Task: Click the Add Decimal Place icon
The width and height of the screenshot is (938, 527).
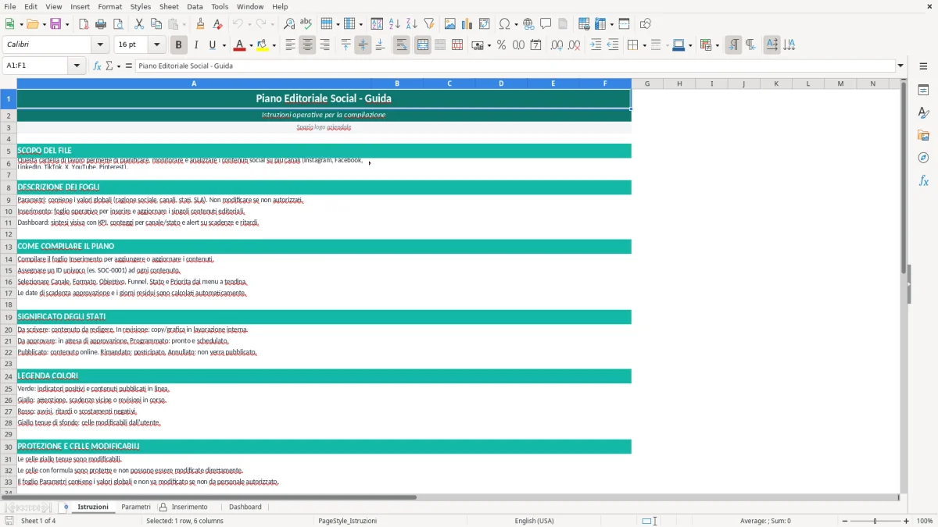Action: pos(557,45)
